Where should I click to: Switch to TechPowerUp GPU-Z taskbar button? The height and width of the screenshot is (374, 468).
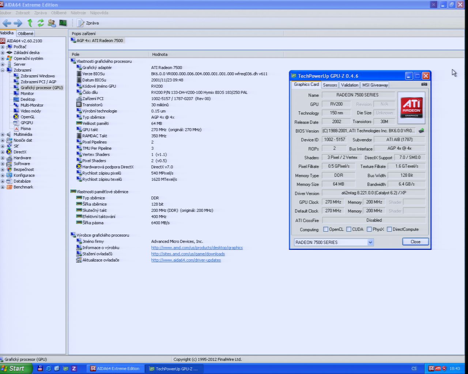click(x=174, y=369)
